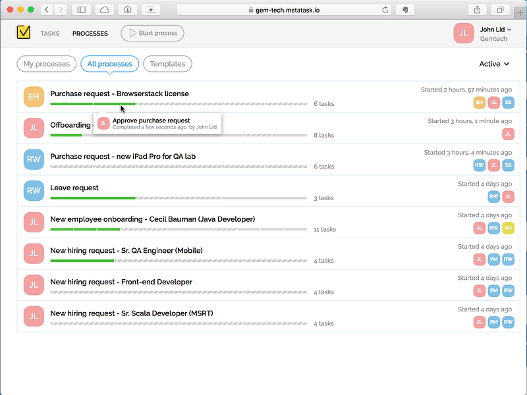The height and width of the screenshot is (395, 527).
Task: Click 'Started 2 hours, 57 minutes ago'
Action: tap(466, 90)
